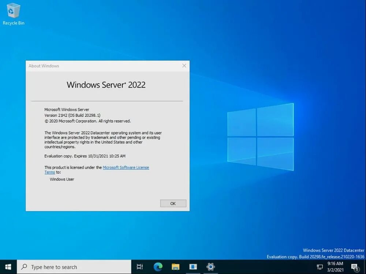Click the Evaluation copy expiration text
366x274 pixels.
coord(85,156)
